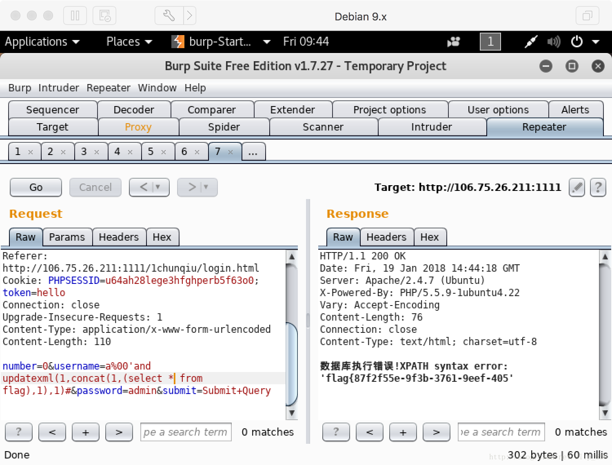Open the Help menu
The width and height of the screenshot is (612, 465).
(x=195, y=88)
